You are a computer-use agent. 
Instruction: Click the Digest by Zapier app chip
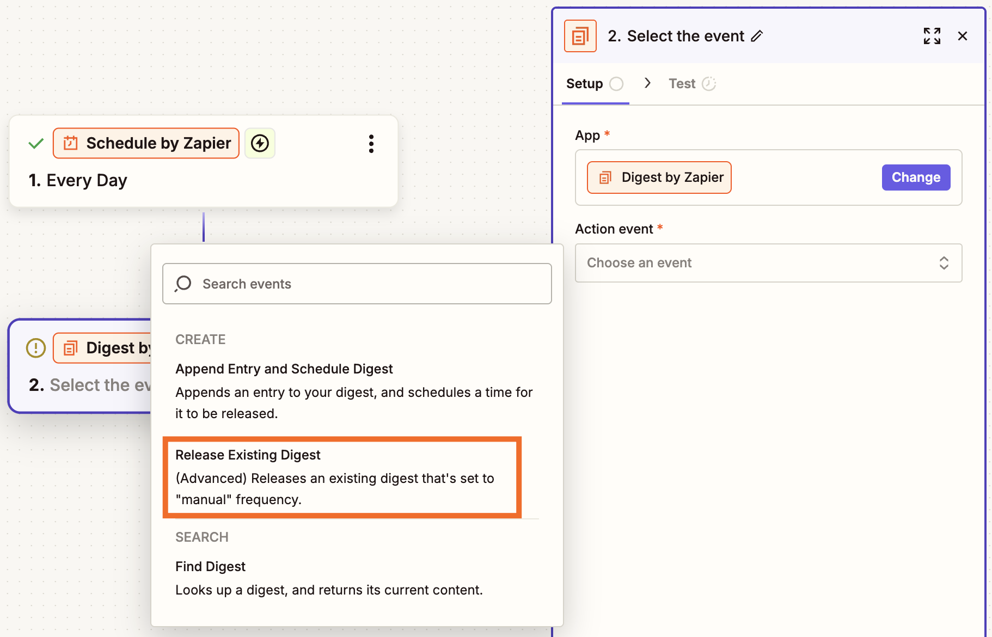pyautogui.click(x=659, y=177)
